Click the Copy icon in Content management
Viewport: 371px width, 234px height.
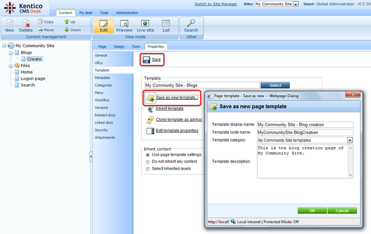40,21
